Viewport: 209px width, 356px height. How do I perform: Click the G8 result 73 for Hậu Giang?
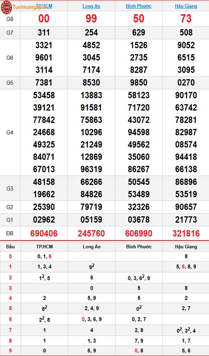coord(186,19)
